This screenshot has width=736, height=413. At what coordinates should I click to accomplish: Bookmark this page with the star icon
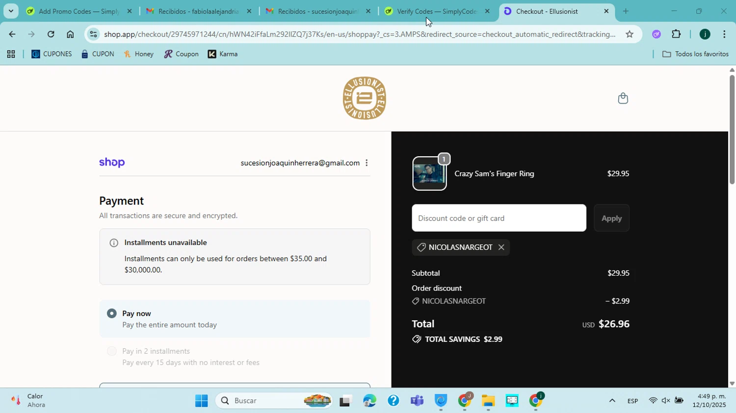(630, 34)
